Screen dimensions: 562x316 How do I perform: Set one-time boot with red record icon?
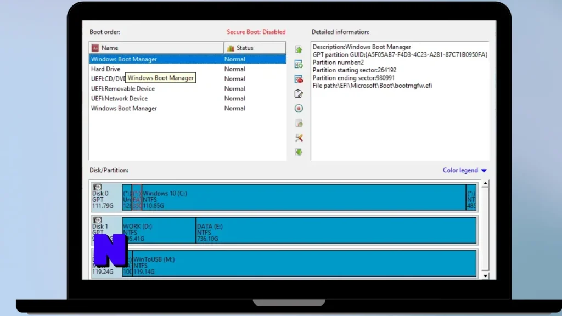point(299,109)
